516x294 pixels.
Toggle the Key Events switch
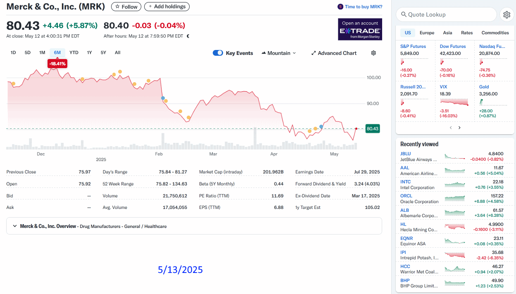[x=218, y=53]
